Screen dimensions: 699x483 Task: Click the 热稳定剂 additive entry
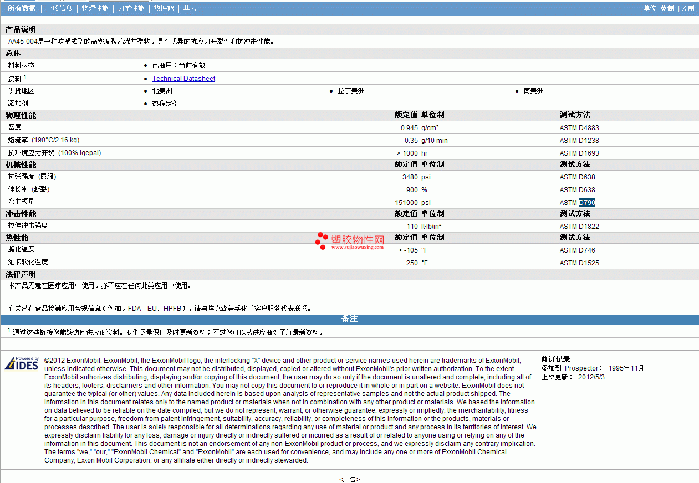pyautogui.click(x=166, y=104)
